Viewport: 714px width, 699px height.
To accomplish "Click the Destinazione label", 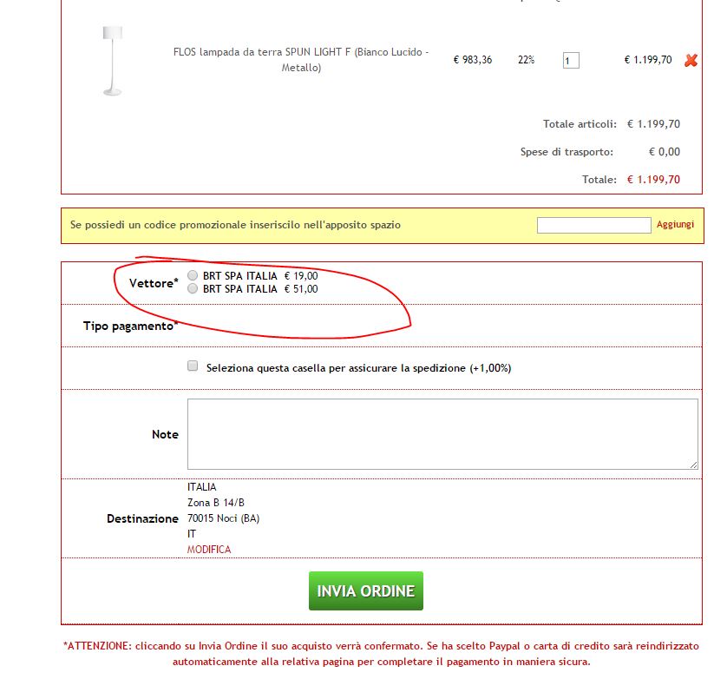I will coord(142,518).
